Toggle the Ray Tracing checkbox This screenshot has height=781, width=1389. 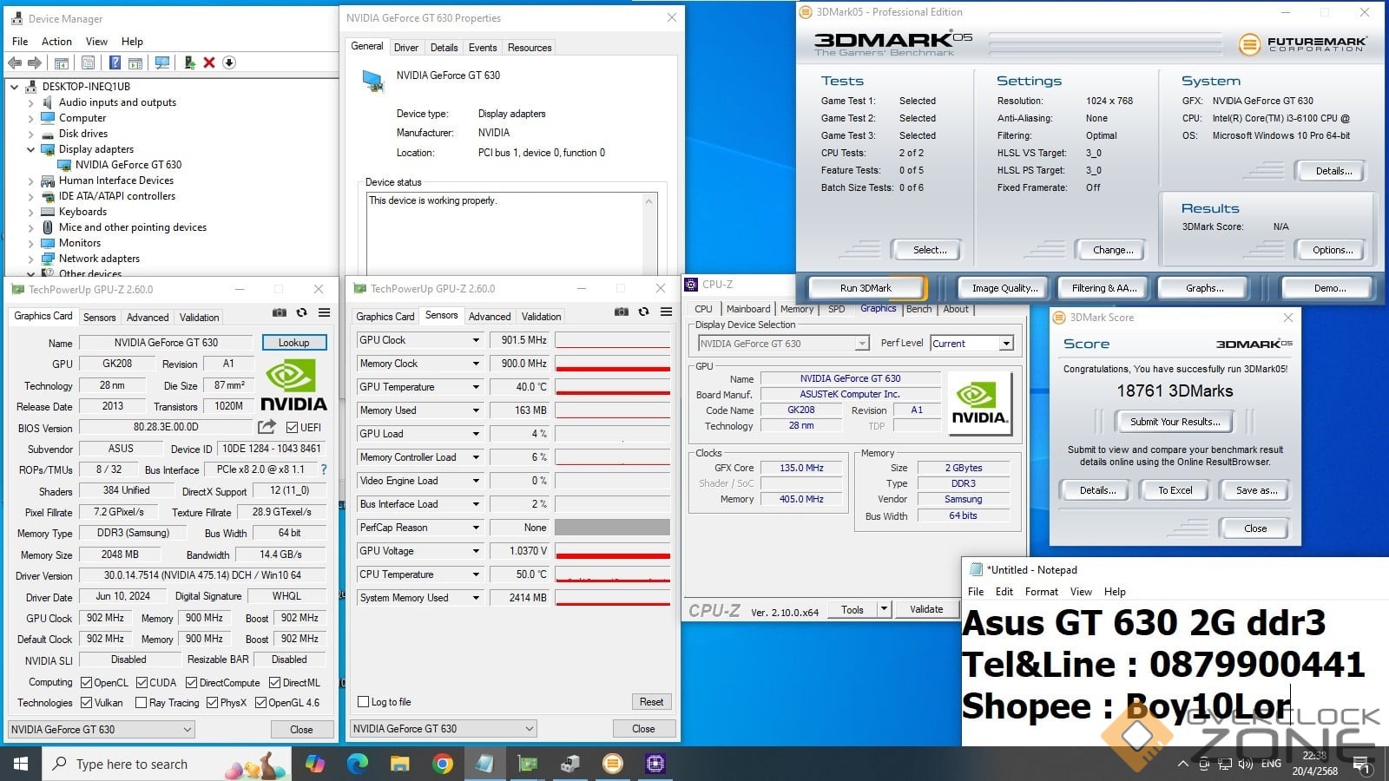click(x=141, y=703)
